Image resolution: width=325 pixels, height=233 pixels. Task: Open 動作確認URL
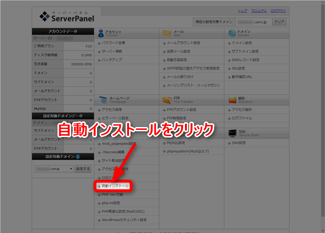(242, 77)
